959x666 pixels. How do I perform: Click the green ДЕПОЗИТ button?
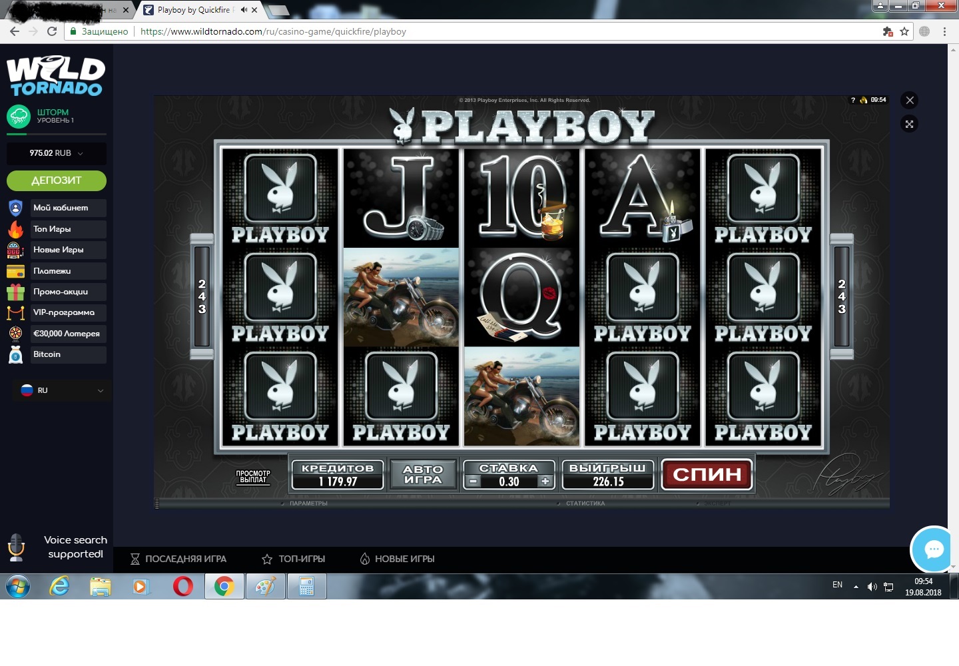coord(57,180)
